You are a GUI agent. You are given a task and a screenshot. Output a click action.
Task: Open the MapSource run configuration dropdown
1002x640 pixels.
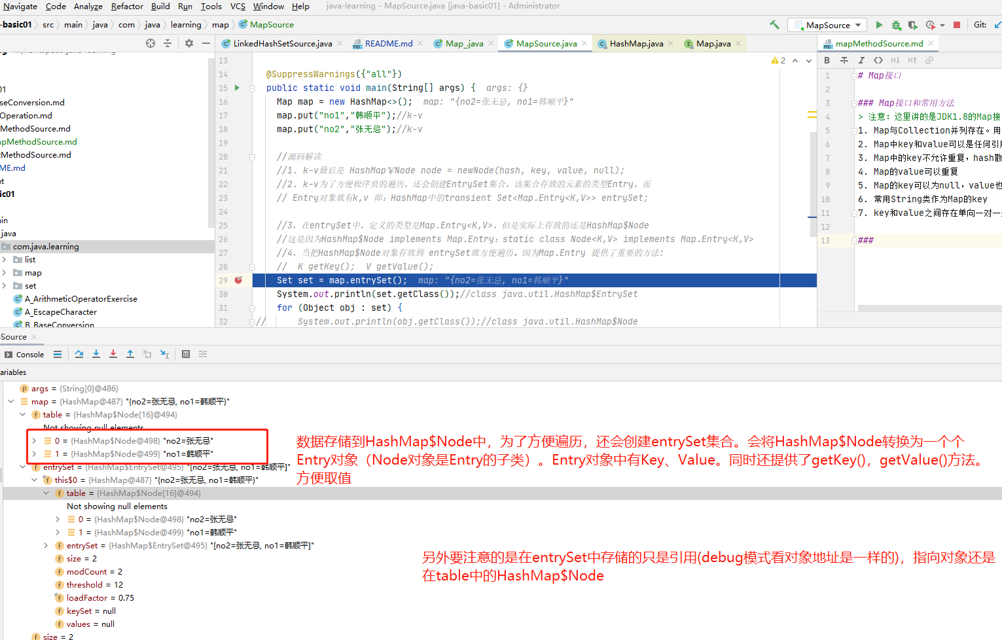coord(827,24)
